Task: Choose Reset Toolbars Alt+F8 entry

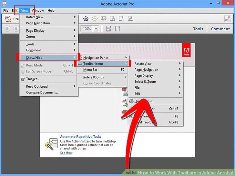Action: pyautogui.click(x=156, y=122)
